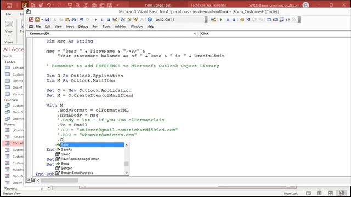Click Access save icon in title bar
This screenshot has height=197, width=351.
(x=9, y=5)
